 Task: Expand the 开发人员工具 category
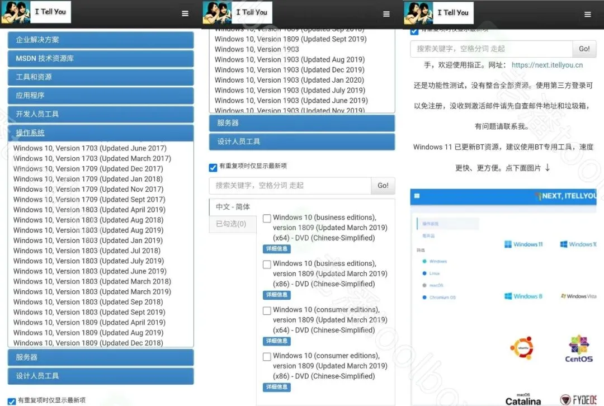pyautogui.click(x=101, y=114)
